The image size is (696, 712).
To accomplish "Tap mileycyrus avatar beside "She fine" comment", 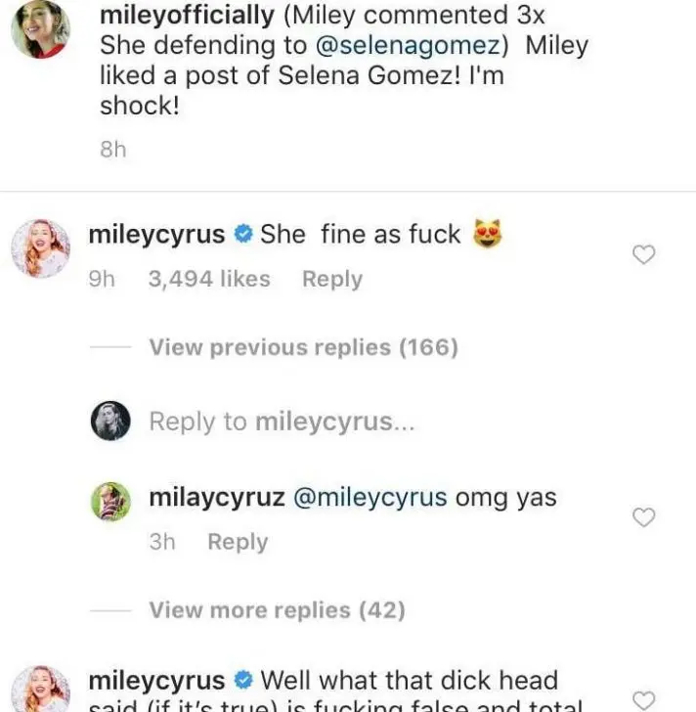I will [40, 248].
